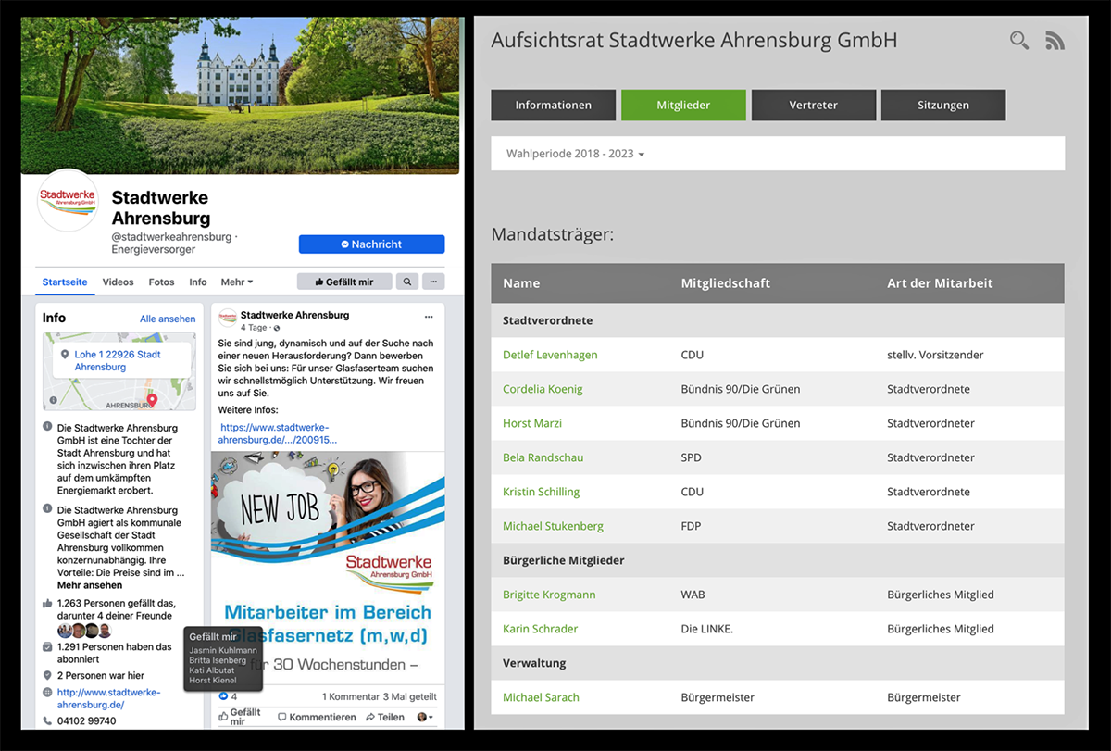Click the Stadtwerke Ahrensburg profile logo
This screenshot has width=1111, height=751.
[67, 200]
